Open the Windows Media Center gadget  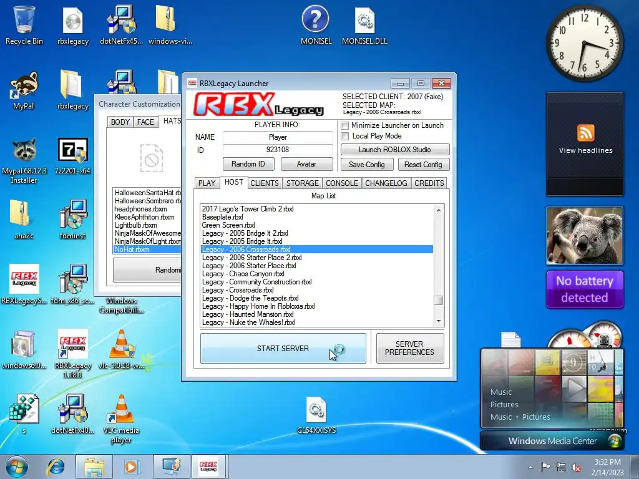click(x=552, y=441)
